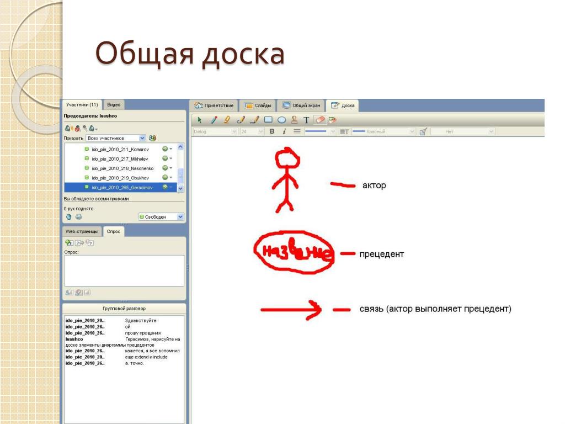Select the Text (T) tool
This screenshot has width=565, height=424.
pos(306,120)
